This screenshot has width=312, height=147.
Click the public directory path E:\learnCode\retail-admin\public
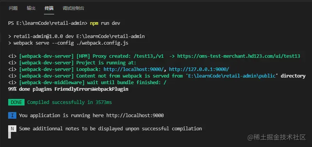232,76
